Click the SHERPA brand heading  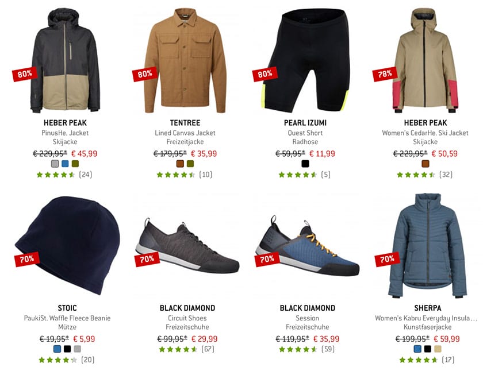pyautogui.click(x=428, y=308)
